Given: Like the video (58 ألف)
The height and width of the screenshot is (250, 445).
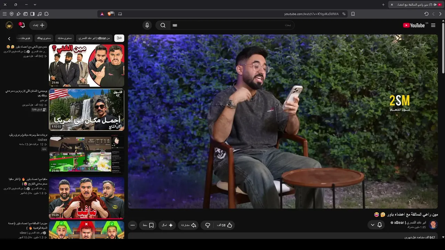Looking at the screenshot, I should 225,225.
